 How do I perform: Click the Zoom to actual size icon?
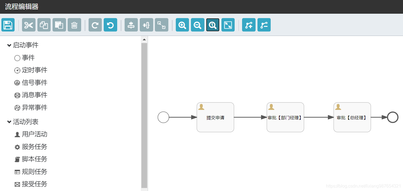[x=213, y=25]
